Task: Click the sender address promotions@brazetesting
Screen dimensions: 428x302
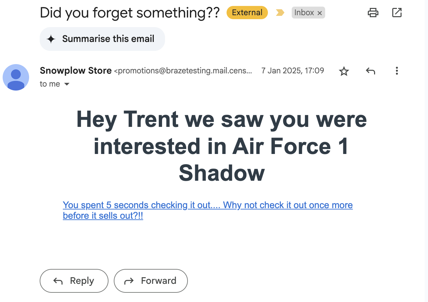Action: [x=183, y=71]
